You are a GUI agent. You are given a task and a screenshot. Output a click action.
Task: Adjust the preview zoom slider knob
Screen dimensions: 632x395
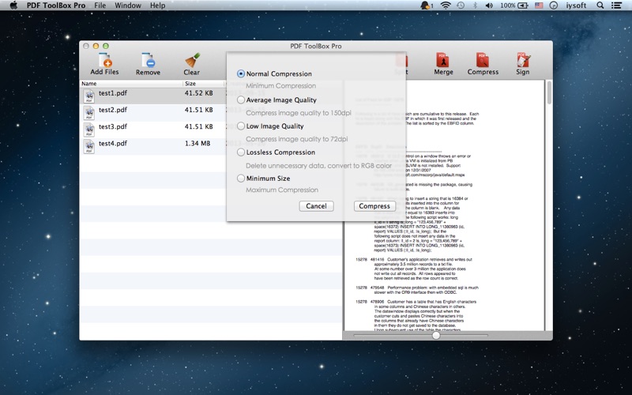pyautogui.click(x=436, y=335)
